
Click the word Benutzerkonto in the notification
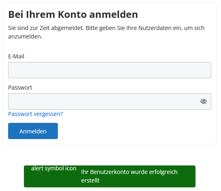pyautogui.click(x=110, y=172)
